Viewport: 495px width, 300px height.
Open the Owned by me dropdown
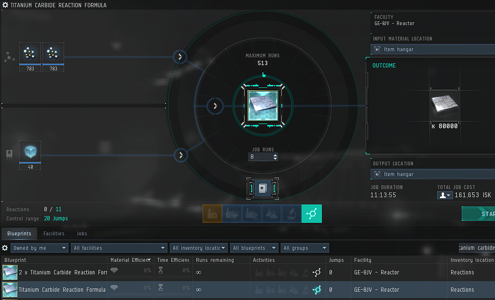tap(40, 248)
